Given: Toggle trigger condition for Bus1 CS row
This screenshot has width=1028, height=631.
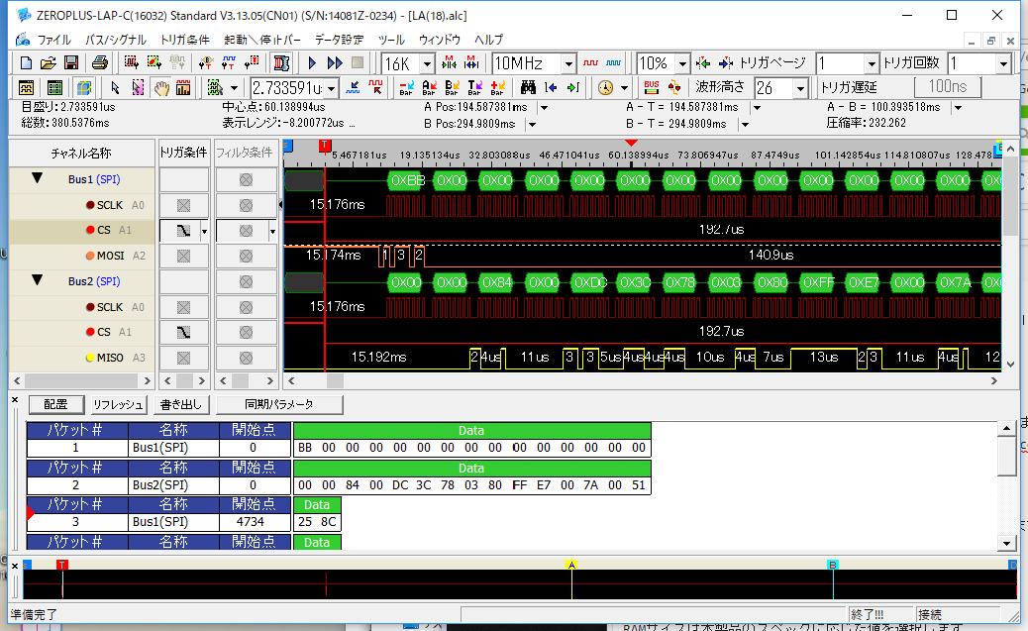Looking at the screenshot, I should [183, 230].
